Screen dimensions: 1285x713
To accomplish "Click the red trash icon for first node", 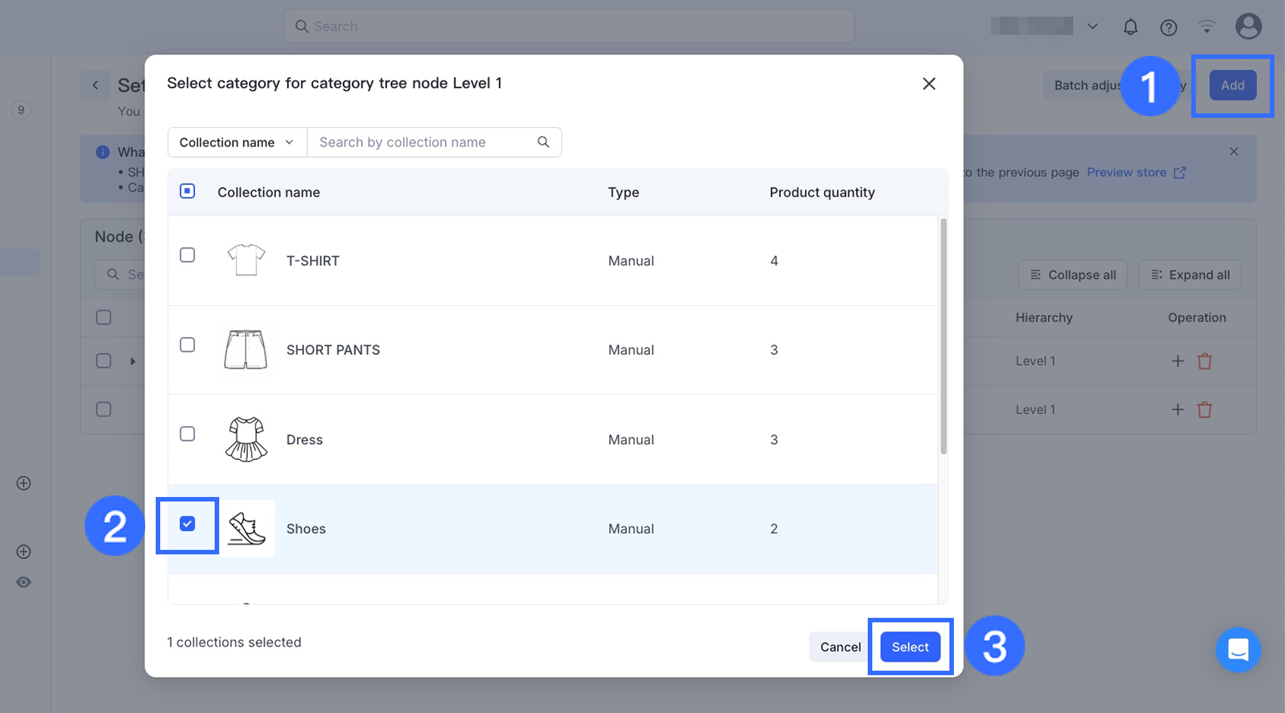I will coord(1205,361).
